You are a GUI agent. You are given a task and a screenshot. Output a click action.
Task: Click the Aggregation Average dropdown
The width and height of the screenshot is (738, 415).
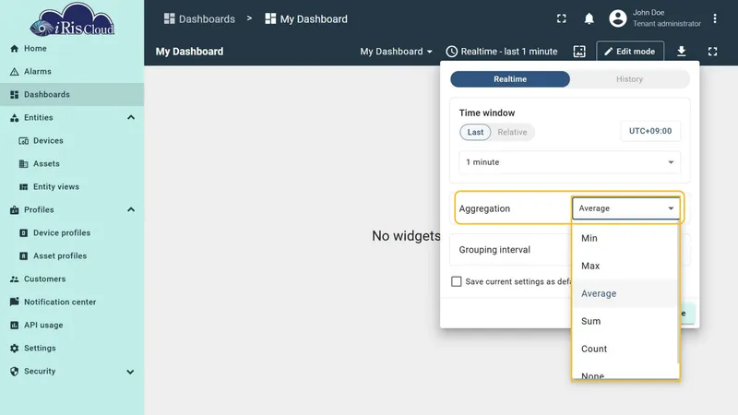(626, 208)
